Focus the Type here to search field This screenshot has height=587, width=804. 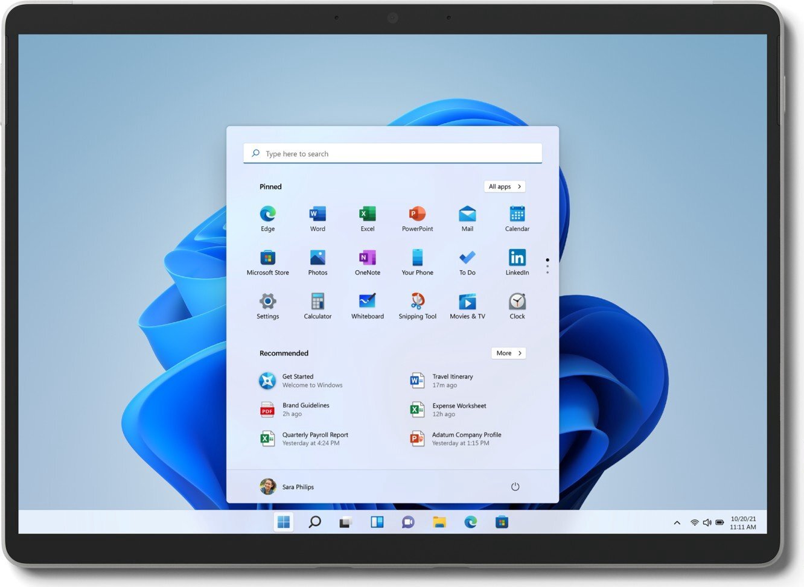[393, 153]
